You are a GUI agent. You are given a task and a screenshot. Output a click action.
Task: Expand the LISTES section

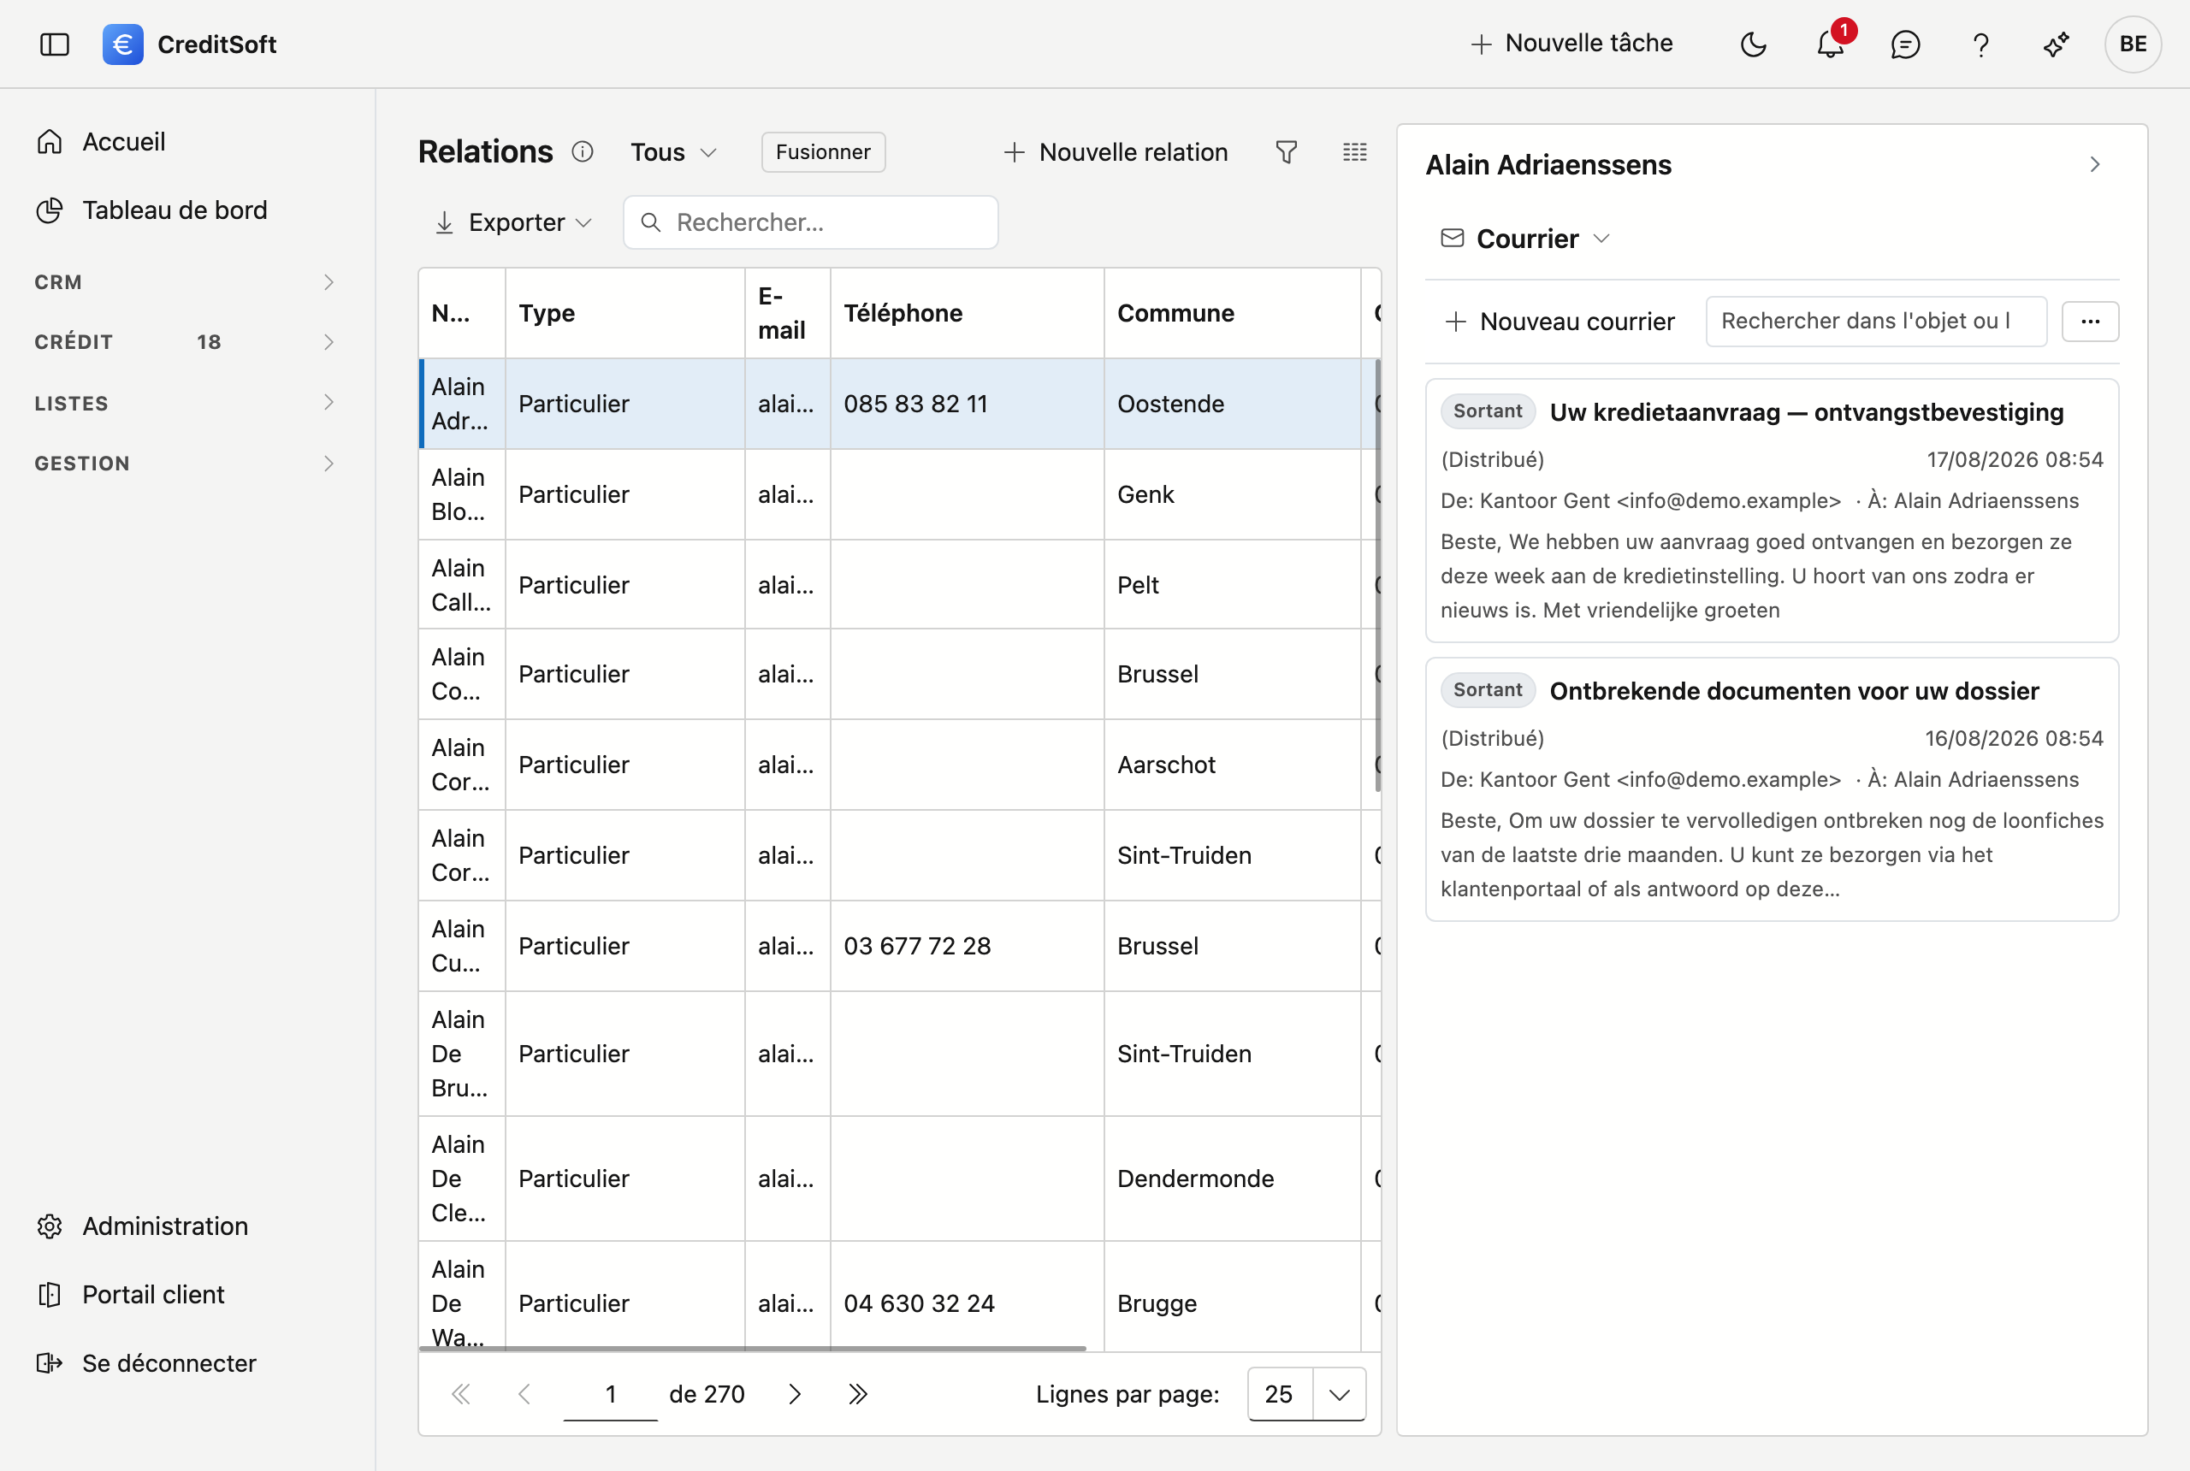(185, 404)
